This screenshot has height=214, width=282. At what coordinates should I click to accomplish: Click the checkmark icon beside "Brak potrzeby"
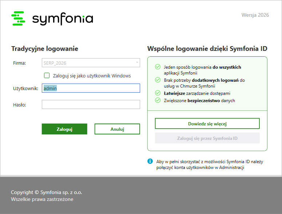coord(158,80)
